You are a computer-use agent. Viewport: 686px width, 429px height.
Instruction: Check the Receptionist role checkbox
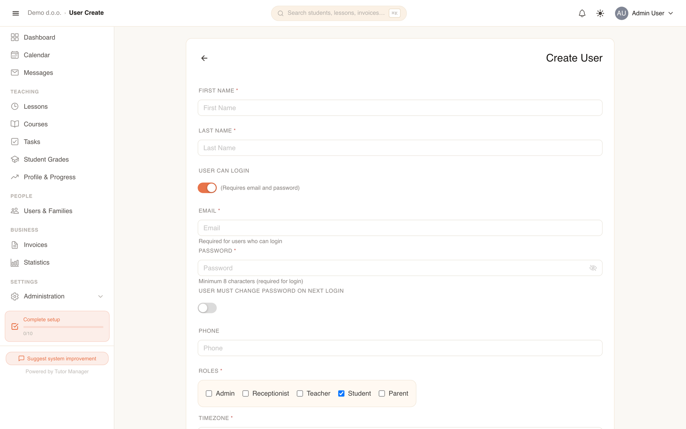point(246,393)
